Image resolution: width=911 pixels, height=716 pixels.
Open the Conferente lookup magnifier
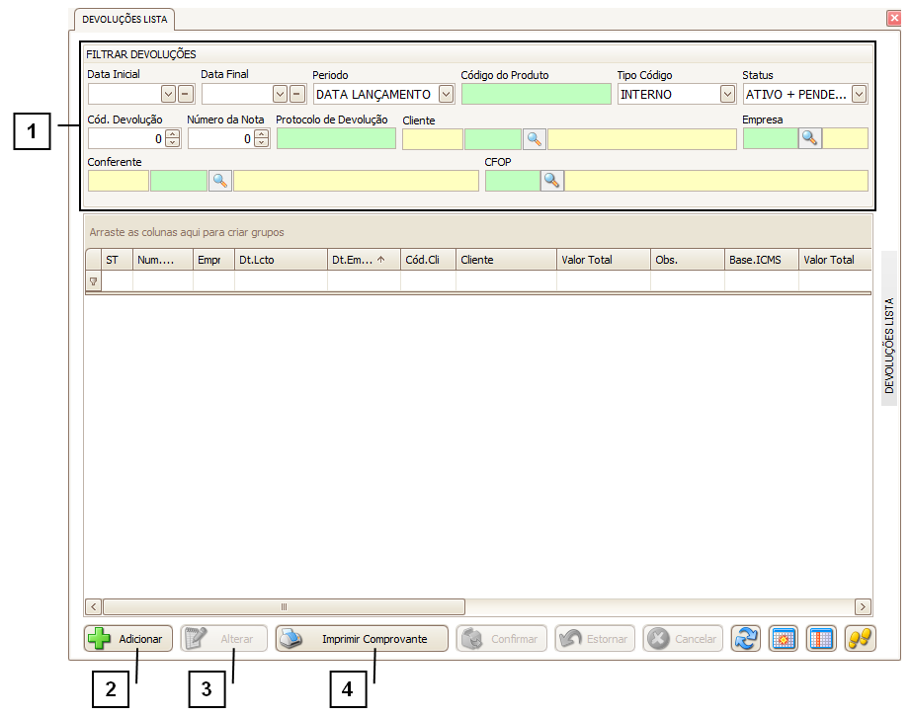point(219,181)
